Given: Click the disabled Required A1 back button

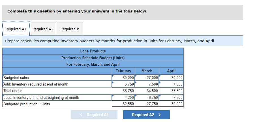Looking at the screenshot, I should pyautogui.click(x=94, y=115).
